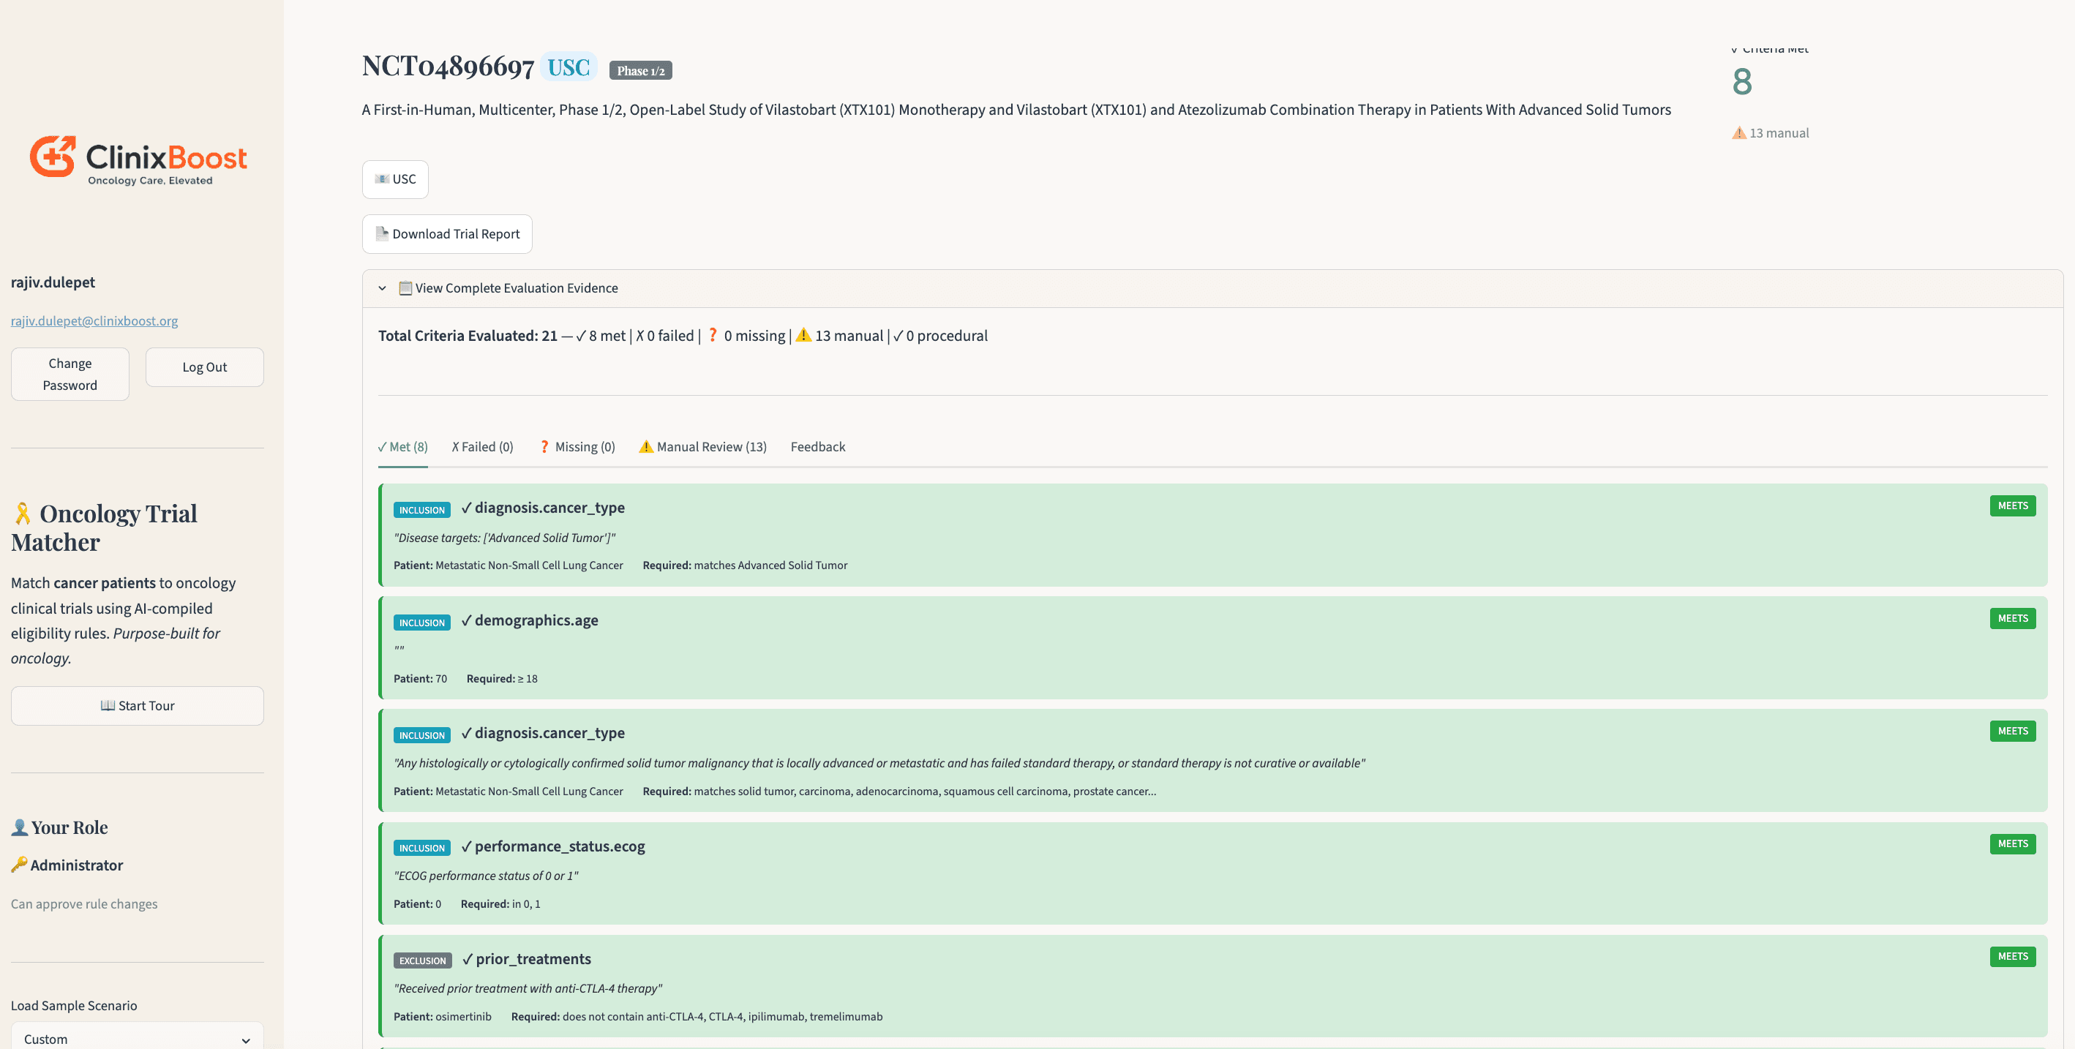The width and height of the screenshot is (2075, 1049).
Task: Open the rajiv.dulepet@clinixboost.org email link
Action: pos(94,320)
